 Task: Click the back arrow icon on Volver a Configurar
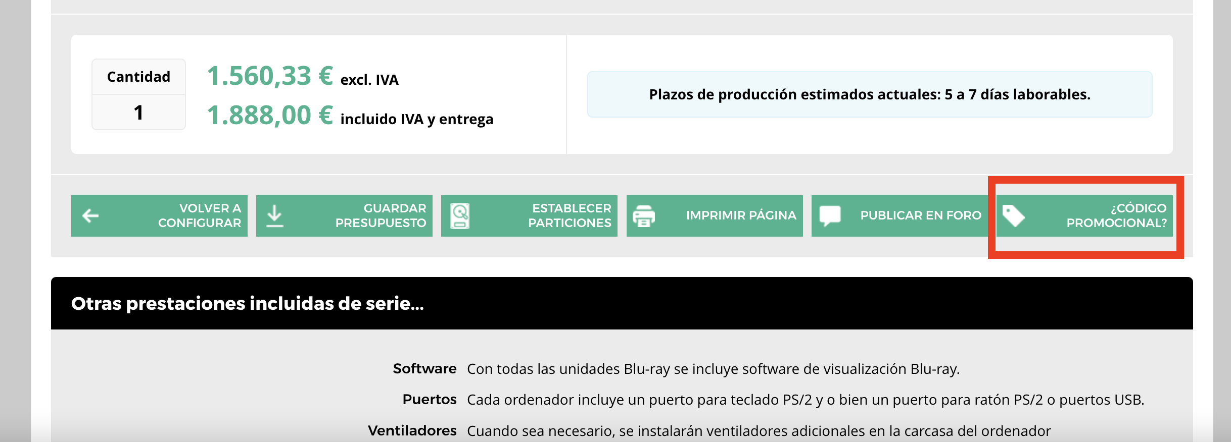pyautogui.click(x=90, y=216)
